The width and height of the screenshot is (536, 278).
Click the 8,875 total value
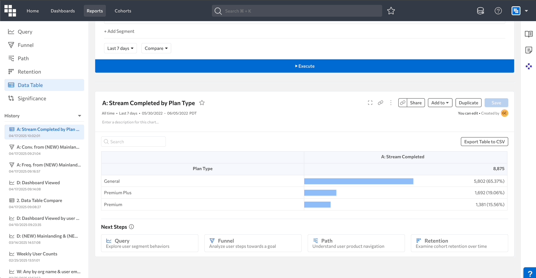(x=499, y=169)
